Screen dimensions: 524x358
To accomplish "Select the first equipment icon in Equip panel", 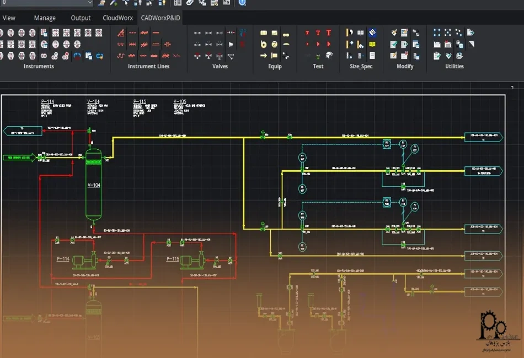I will coord(264,32).
